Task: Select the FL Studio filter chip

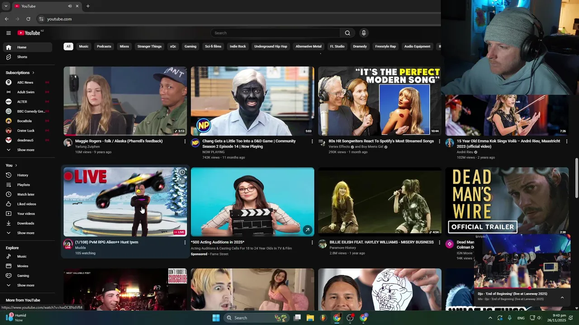Action: 337,46
